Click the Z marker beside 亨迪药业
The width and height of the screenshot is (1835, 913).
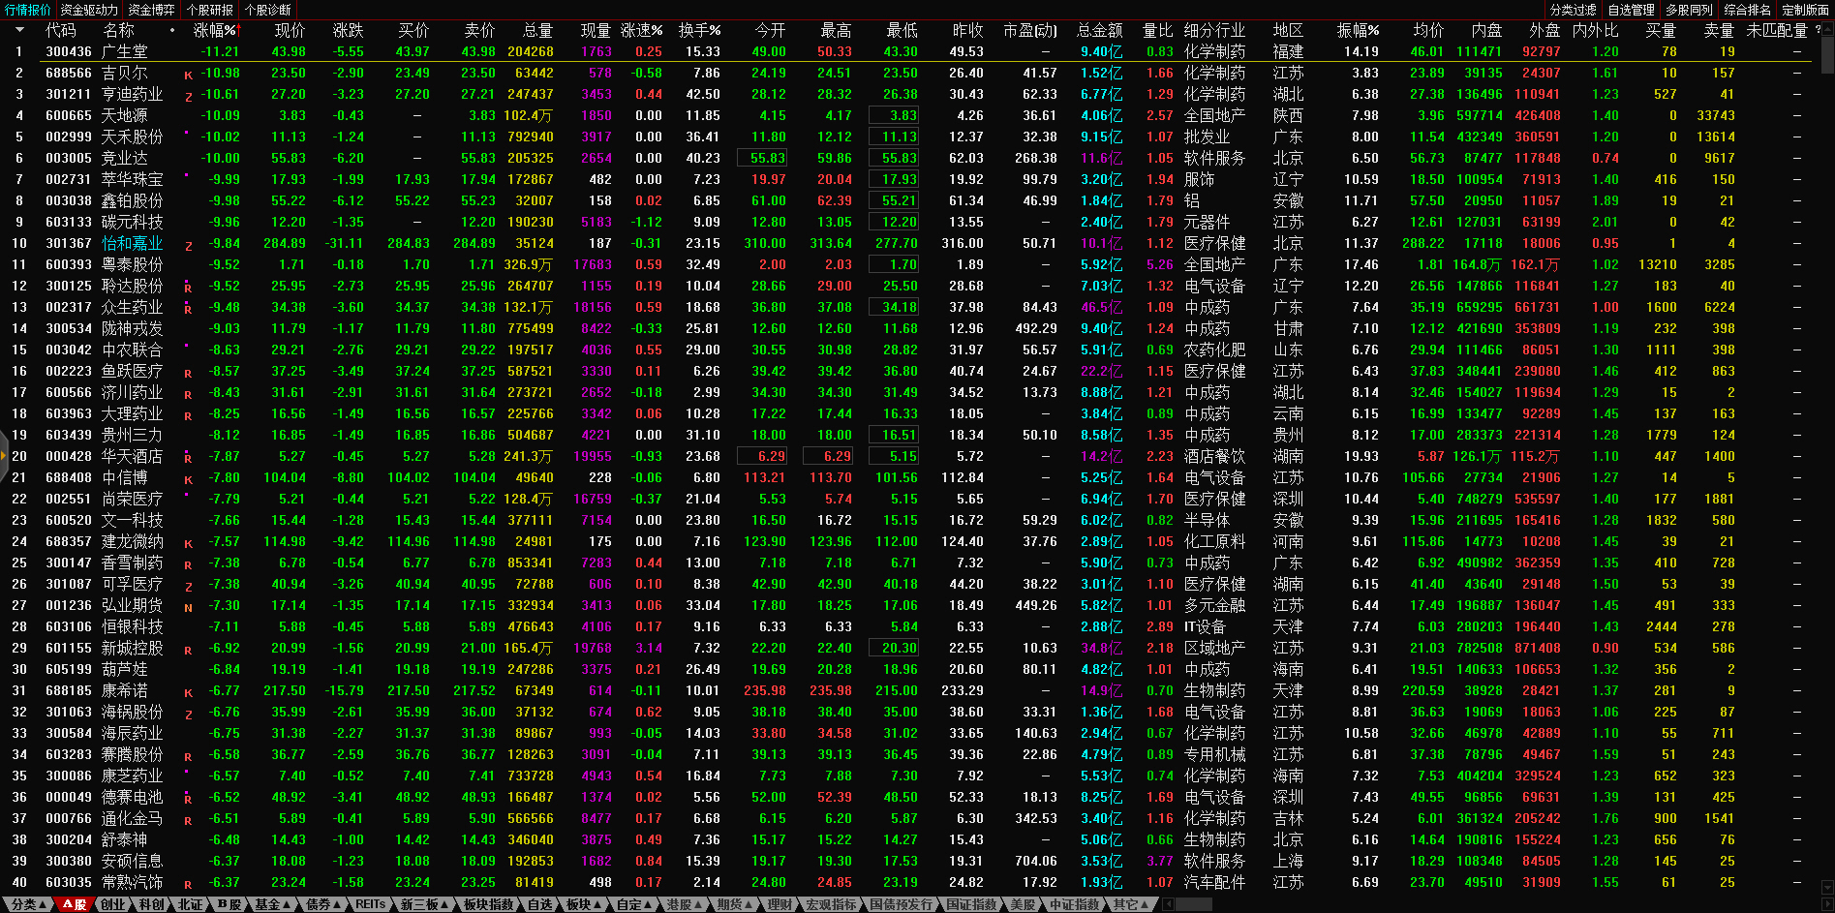(188, 96)
